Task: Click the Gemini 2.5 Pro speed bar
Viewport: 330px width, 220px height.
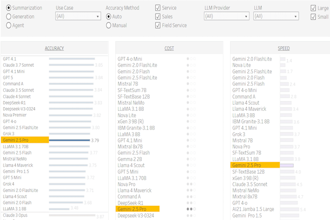Action: tap(287, 165)
